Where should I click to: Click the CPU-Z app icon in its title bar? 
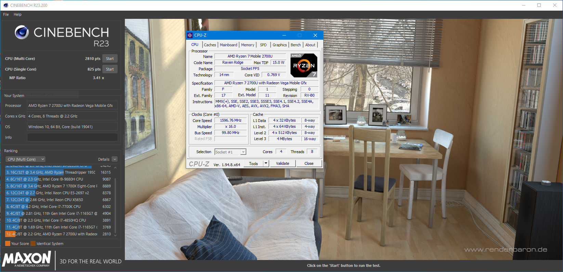(x=190, y=35)
